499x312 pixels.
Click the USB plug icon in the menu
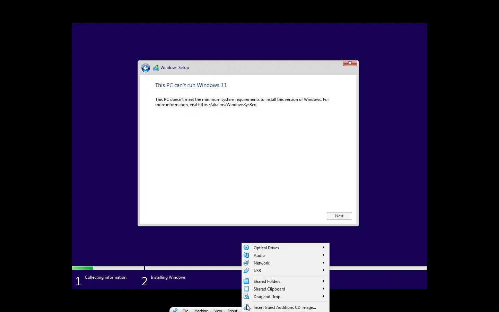[x=246, y=270]
